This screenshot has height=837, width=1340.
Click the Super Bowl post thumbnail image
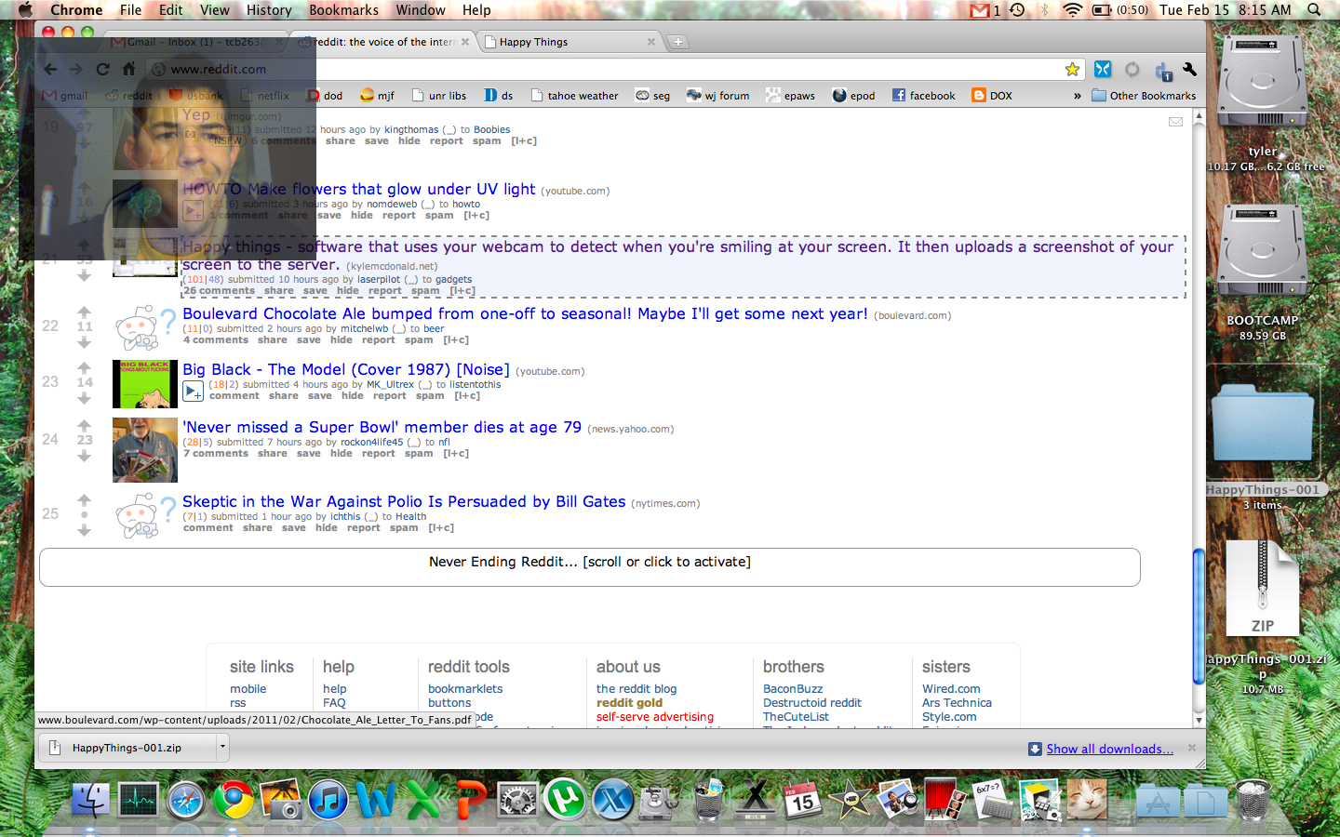tap(144, 450)
